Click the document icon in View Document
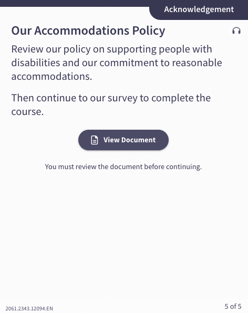The width and height of the screenshot is (248, 313). (95, 140)
